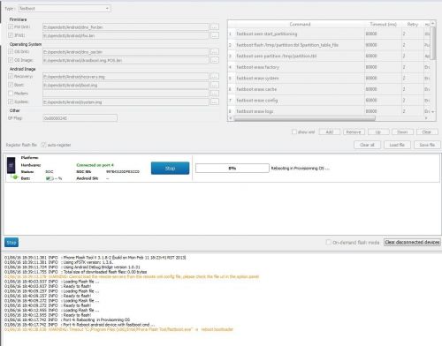Browse for the FW Dnx file

pyautogui.click(x=215, y=27)
